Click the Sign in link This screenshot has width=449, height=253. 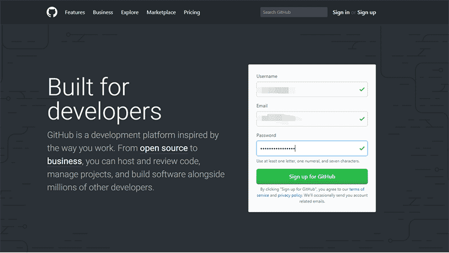click(x=341, y=12)
